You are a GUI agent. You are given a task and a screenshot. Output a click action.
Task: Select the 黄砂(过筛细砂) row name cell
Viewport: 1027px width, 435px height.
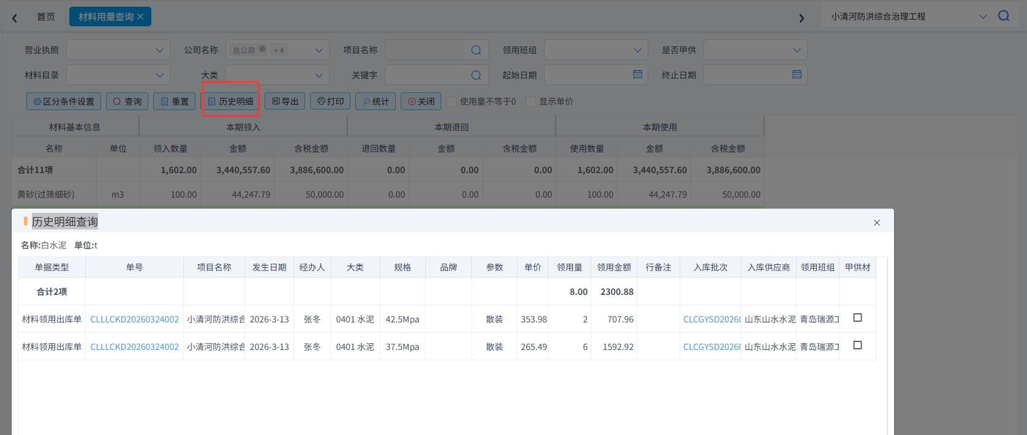(x=54, y=195)
